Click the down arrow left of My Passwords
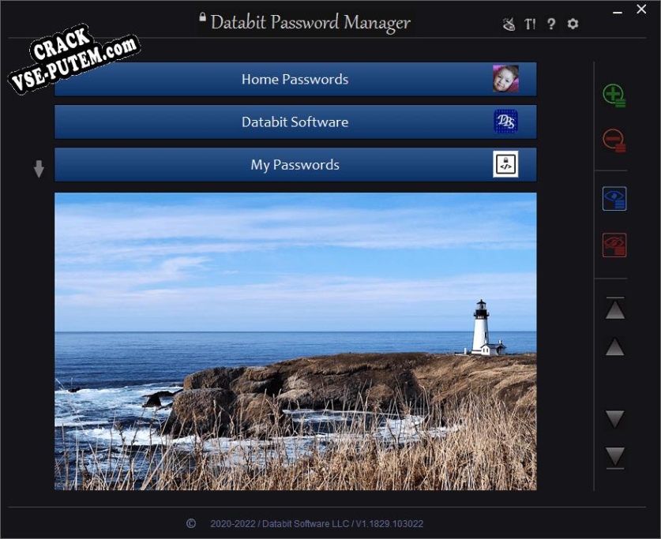The image size is (661, 539). pyautogui.click(x=39, y=169)
